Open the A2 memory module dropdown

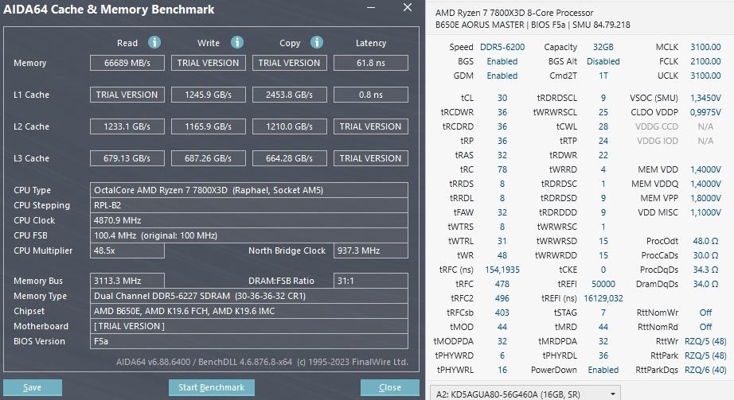[x=525, y=394]
